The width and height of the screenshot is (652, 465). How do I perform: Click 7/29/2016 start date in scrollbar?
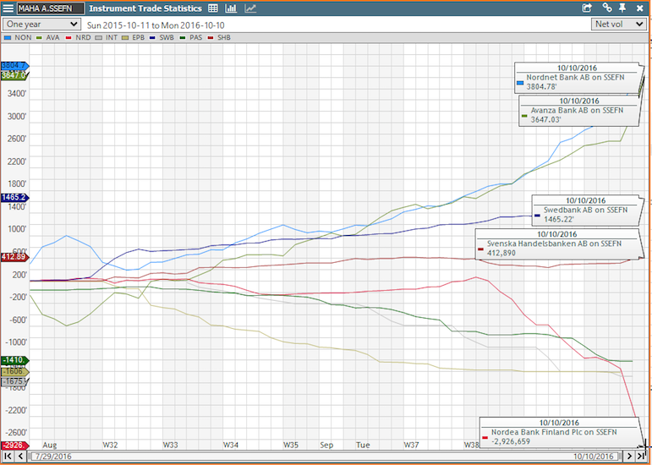click(53, 457)
